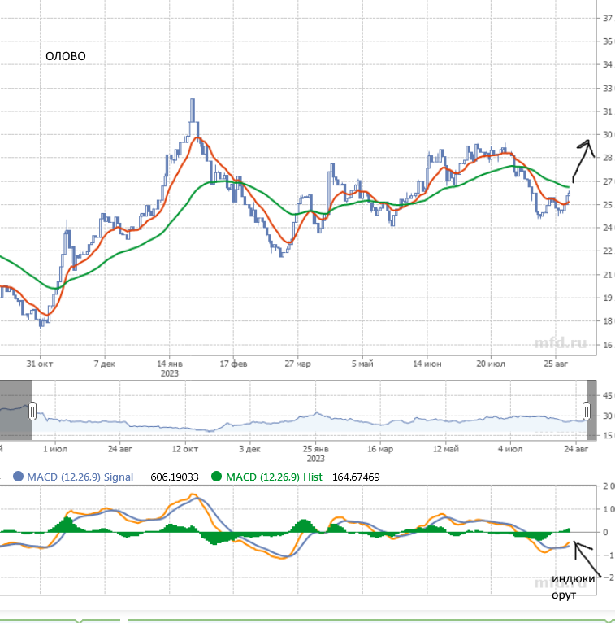The width and height of the screenshot is (615, 623).
Task: Click 25 янв label in the navigator timeline
Action: coord(315,448)
